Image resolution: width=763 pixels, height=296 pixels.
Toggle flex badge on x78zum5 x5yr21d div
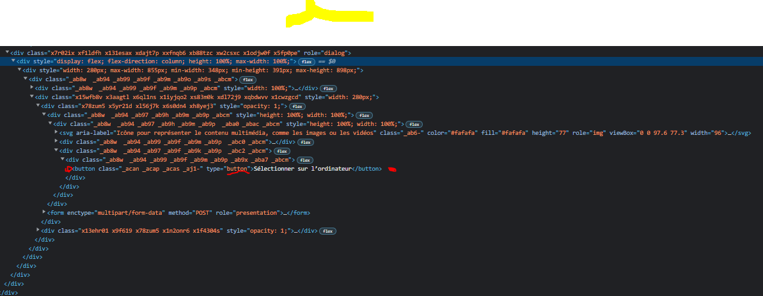pos(297,106)
